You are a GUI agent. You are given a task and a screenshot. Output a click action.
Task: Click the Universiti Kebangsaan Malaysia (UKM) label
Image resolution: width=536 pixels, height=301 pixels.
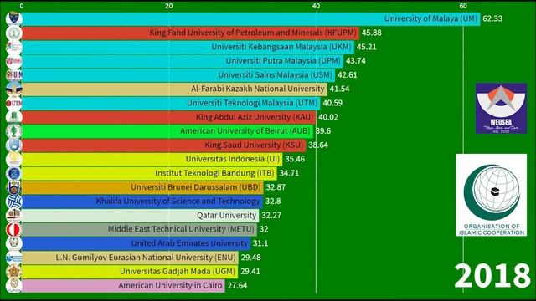[x=281, y=47]
